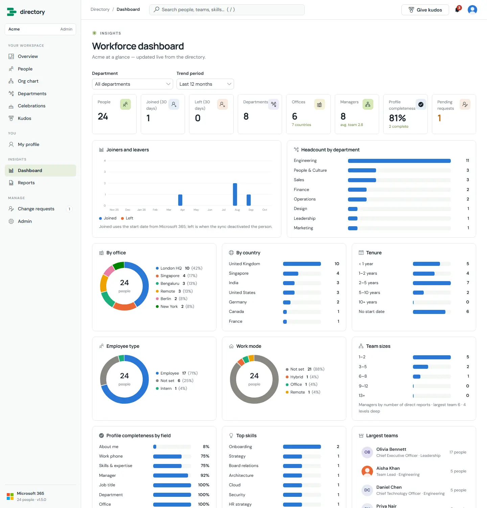Click the Intern employee type legend

(x=171, y=388)
